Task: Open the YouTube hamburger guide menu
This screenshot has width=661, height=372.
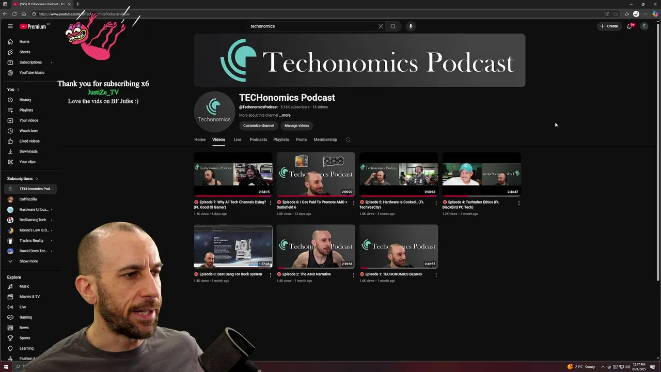Action: click(x=10, y=26)
